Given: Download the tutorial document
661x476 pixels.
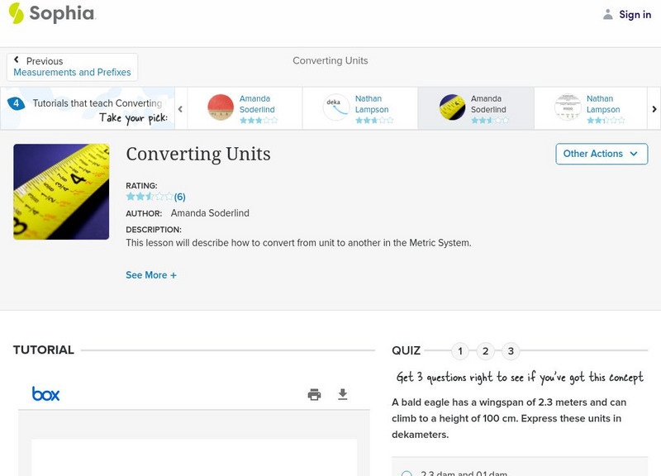Looking at the screenshot, I should 343,395.
